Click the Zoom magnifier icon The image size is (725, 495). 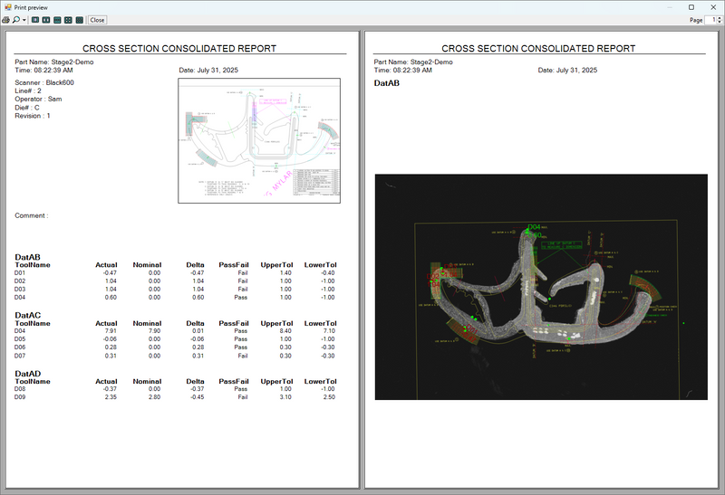coord(16,19)
